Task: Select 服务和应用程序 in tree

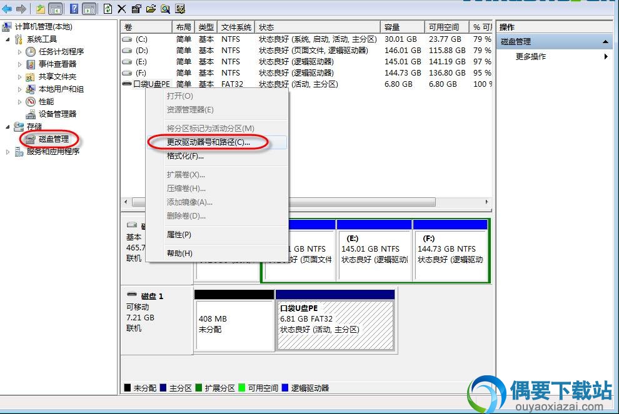Action: 53,151
